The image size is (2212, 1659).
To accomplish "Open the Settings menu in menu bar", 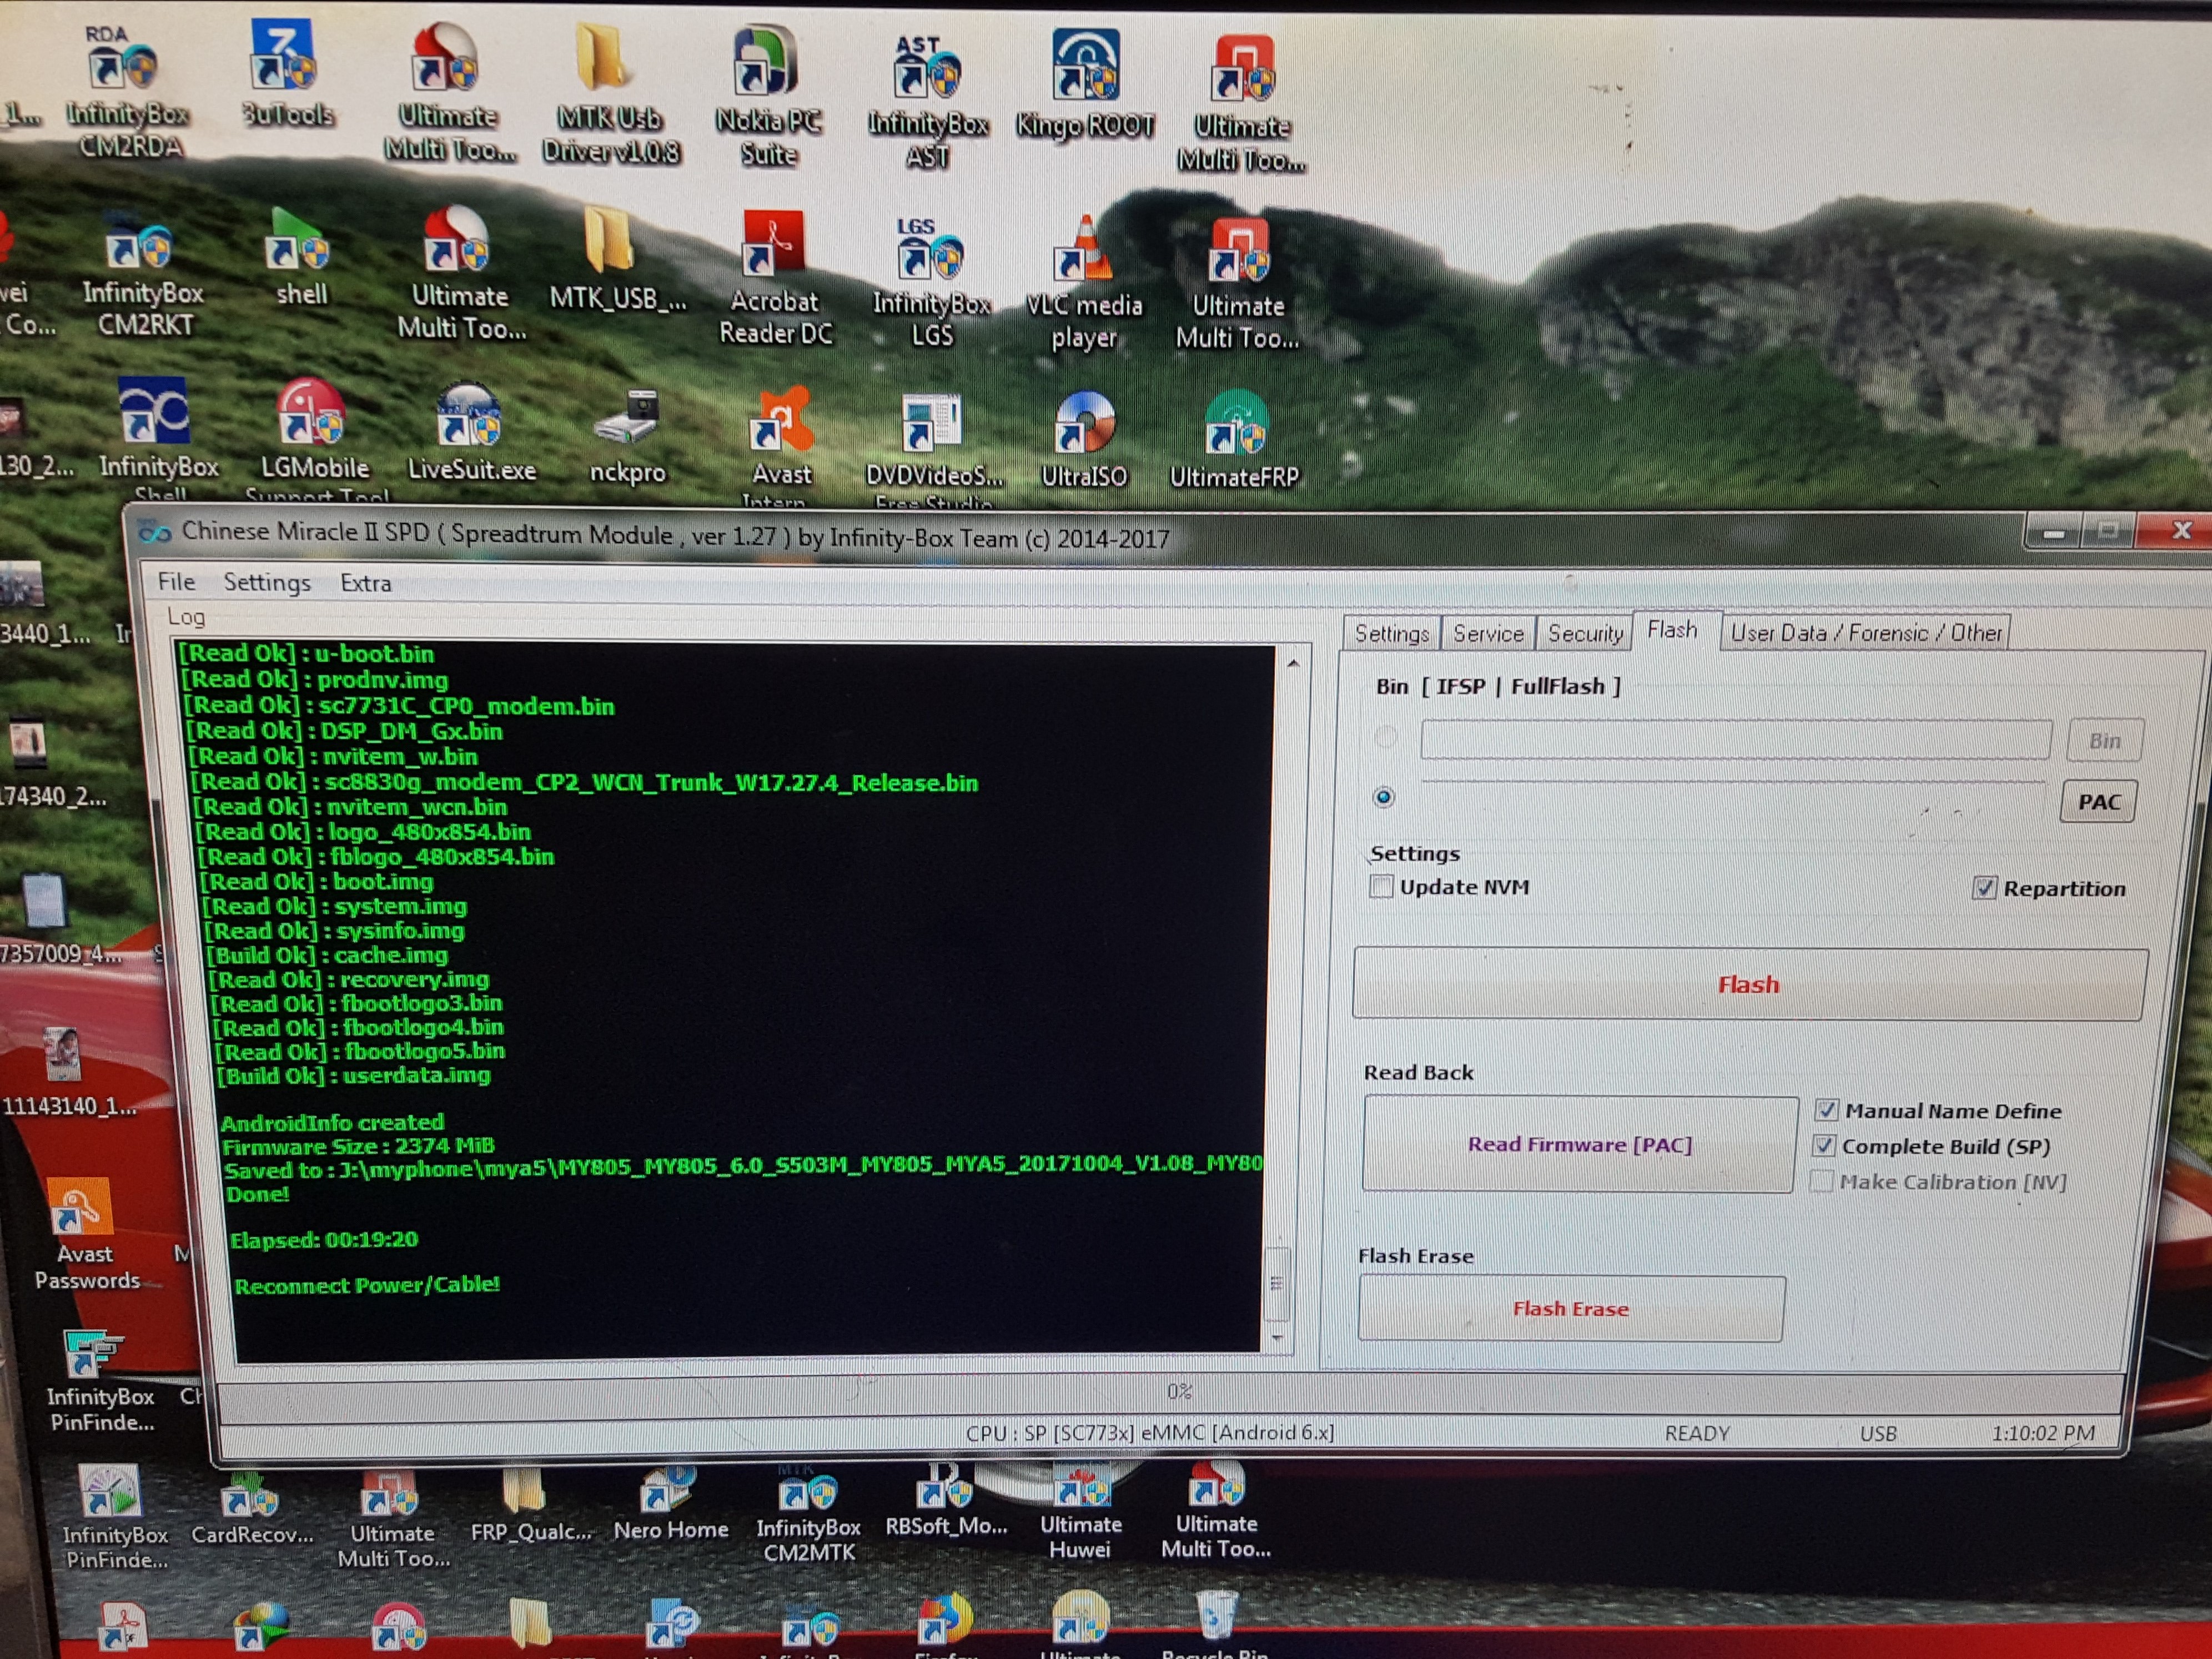I will point(267,582).
